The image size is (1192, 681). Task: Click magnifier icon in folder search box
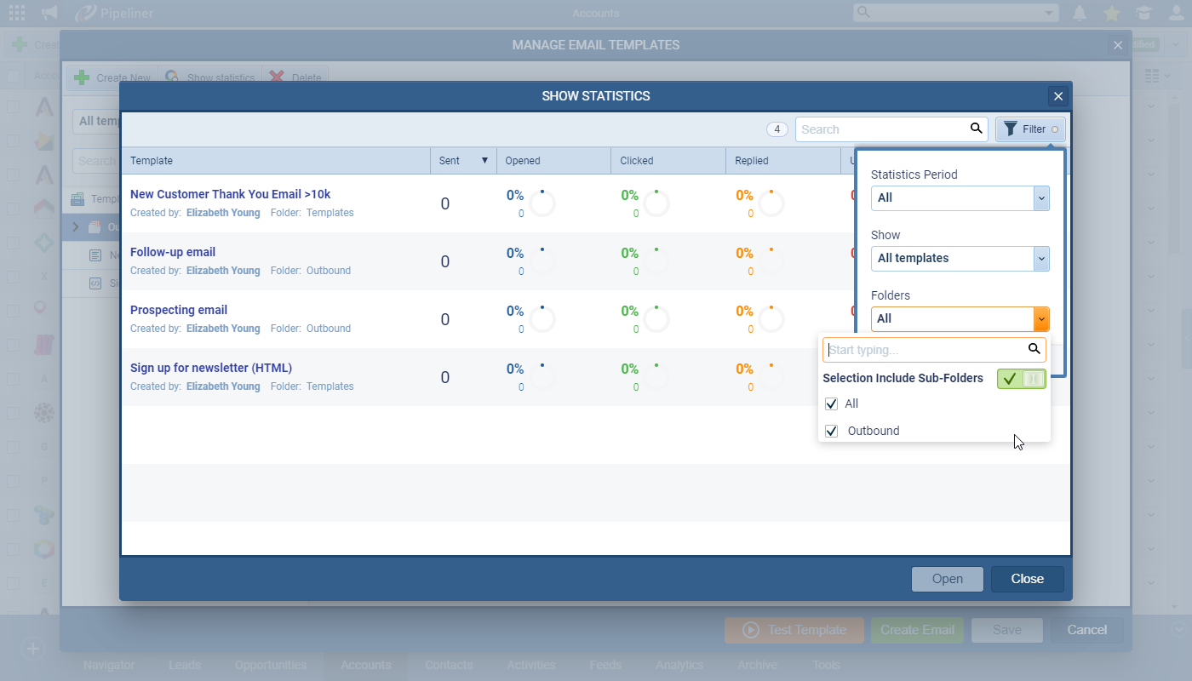click(x=1034, y=349)
